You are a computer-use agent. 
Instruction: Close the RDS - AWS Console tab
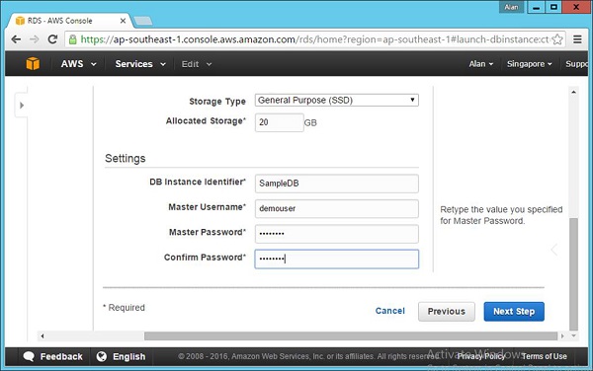tap(123, 21)
